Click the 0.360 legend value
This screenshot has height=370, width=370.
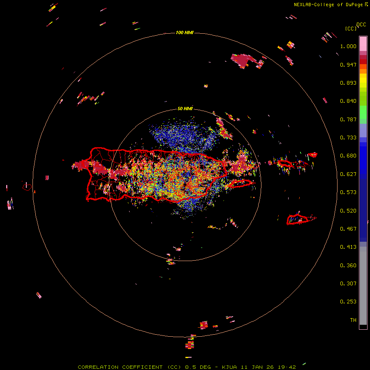348,266
